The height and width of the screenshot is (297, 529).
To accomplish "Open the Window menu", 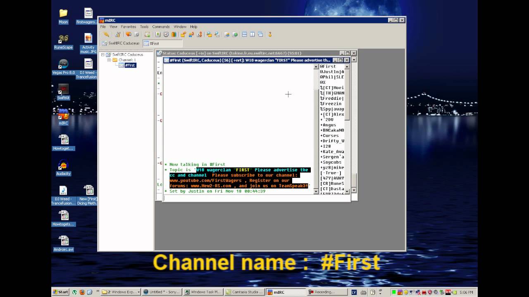I will (x=180, y=27).
